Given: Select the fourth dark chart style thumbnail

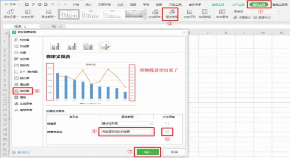Looking at the screenshot, I should pos(134,14).
